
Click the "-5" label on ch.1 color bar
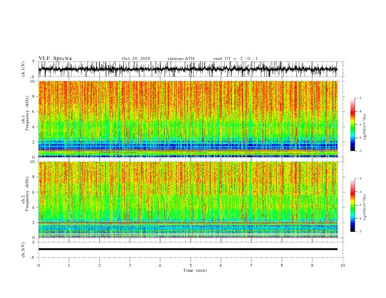point(360,125)
